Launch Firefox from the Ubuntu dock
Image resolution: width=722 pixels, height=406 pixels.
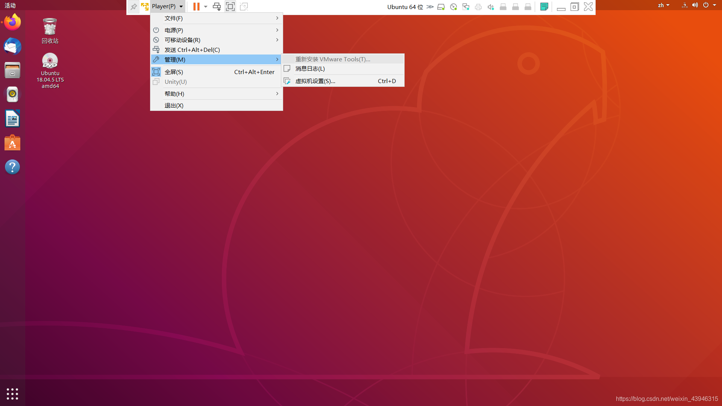tap(12, 22)
